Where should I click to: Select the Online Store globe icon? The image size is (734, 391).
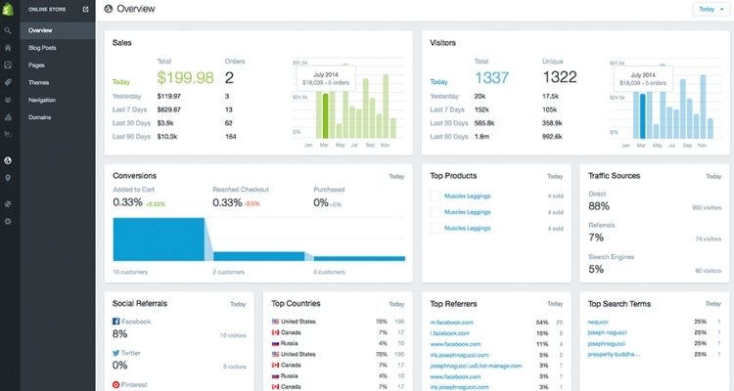pyautogui.click(x=9, y=159)
